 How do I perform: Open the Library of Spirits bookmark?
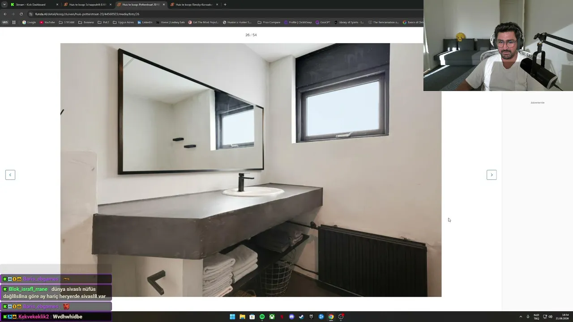[x=349, y=22]
